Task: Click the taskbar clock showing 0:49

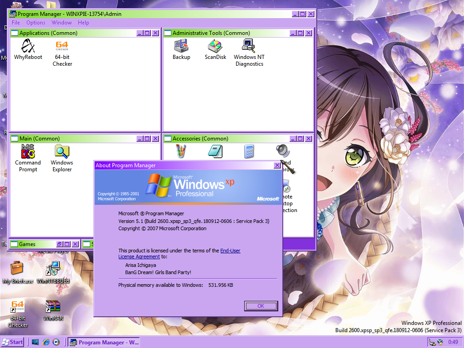Action: point(453,343)
